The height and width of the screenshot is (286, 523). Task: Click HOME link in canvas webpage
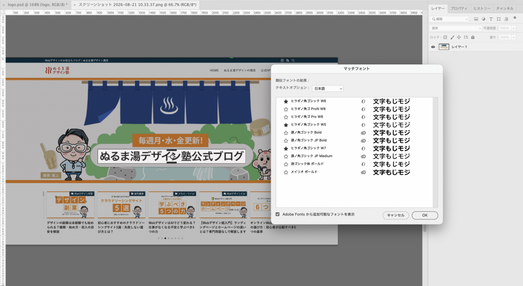[214, 71]
